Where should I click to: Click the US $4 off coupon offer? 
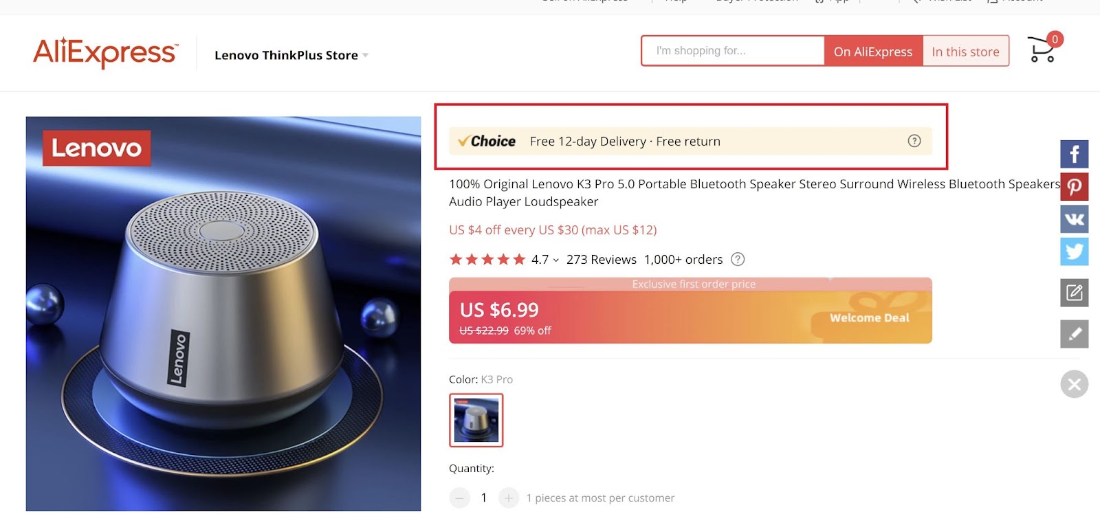tap(552, 230)
